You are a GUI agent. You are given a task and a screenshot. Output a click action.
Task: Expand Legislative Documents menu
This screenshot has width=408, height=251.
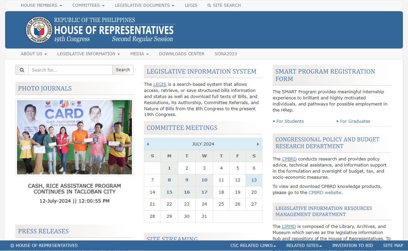pyautogui.click(x=144, y=5)
